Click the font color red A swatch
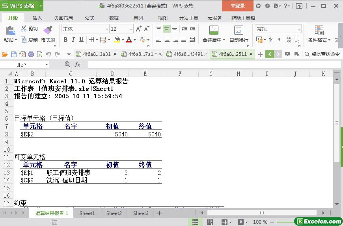Screen dimensions: 343x226 pos(129,40)
